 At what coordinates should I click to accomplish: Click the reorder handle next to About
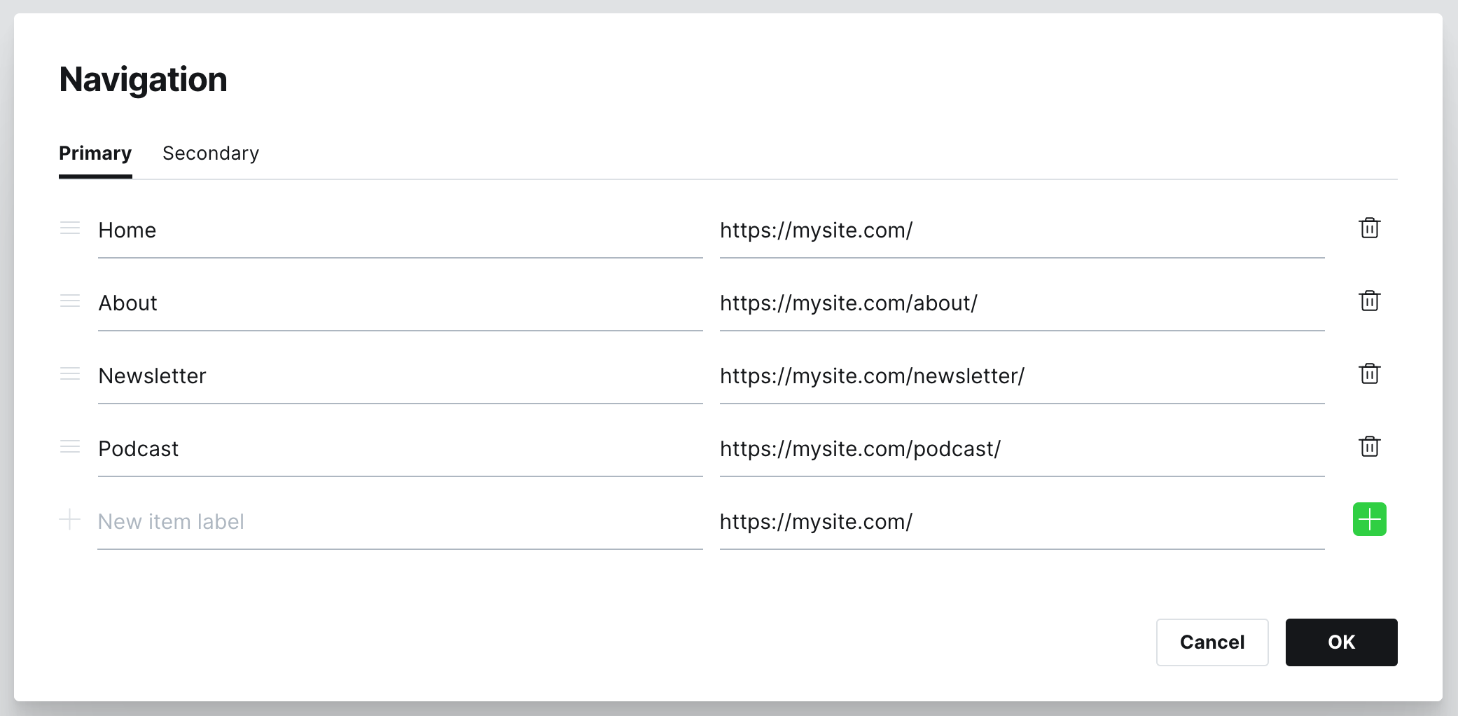[x=70, y=301]
